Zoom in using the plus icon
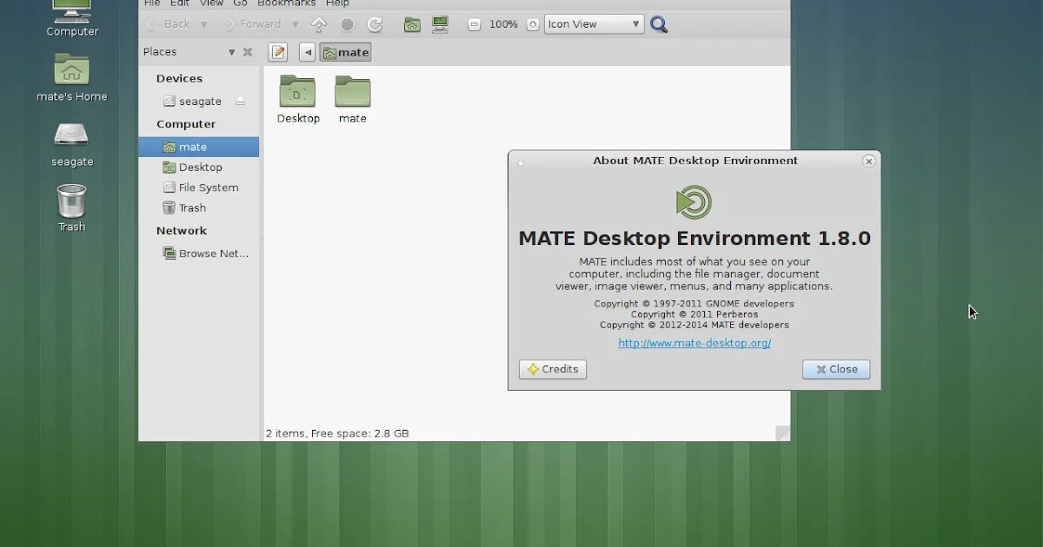1043x547 pixels. pos(531,24)
